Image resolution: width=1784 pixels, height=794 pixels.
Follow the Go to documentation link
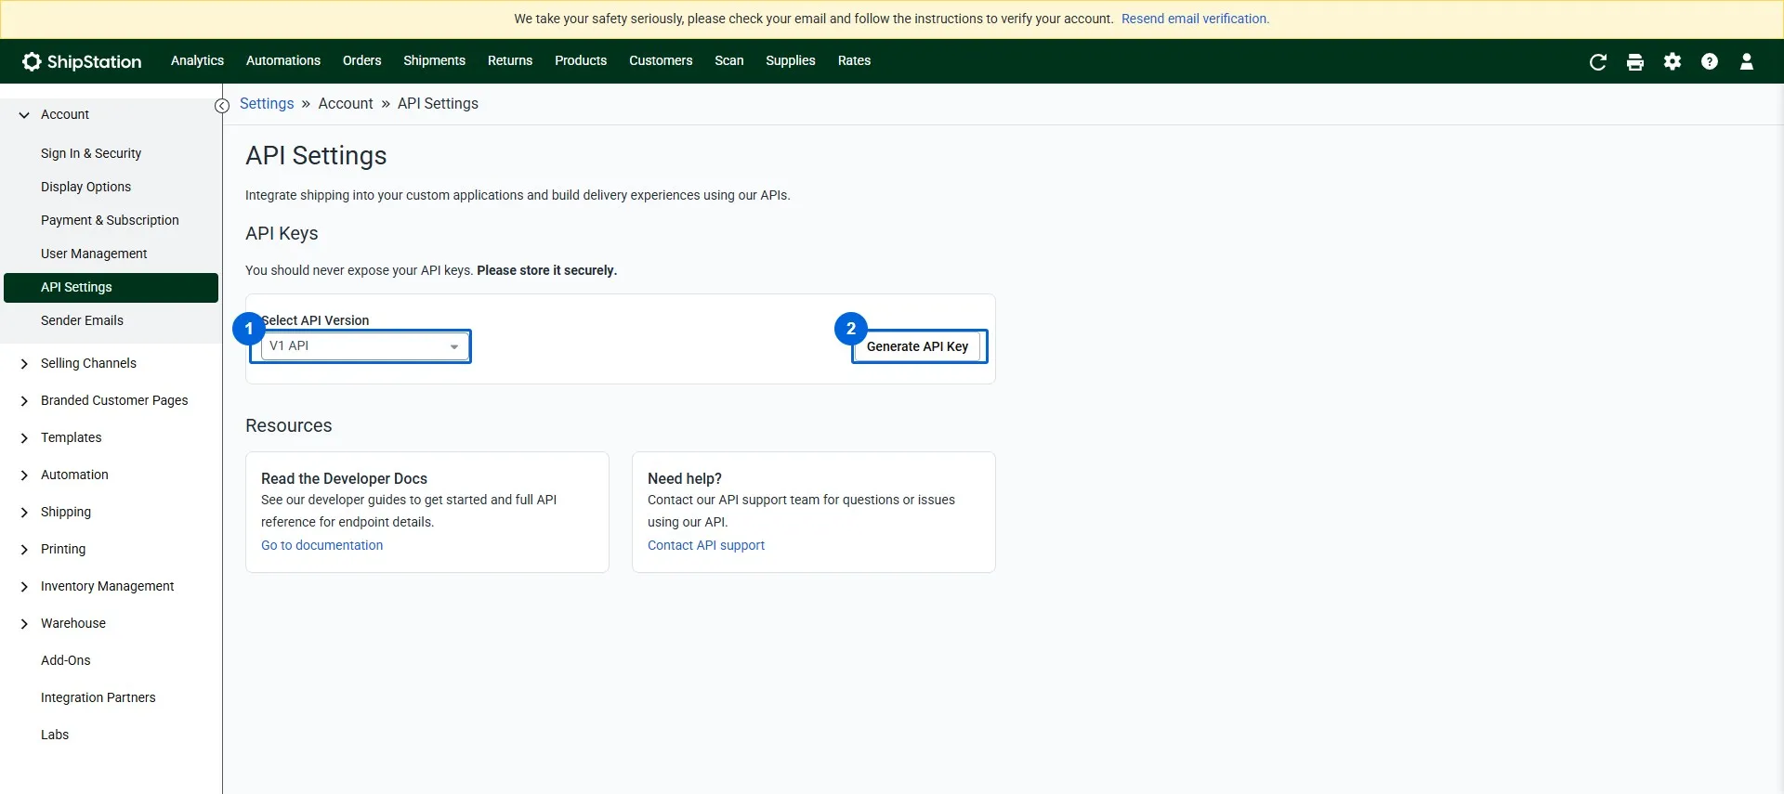(321, 545)
